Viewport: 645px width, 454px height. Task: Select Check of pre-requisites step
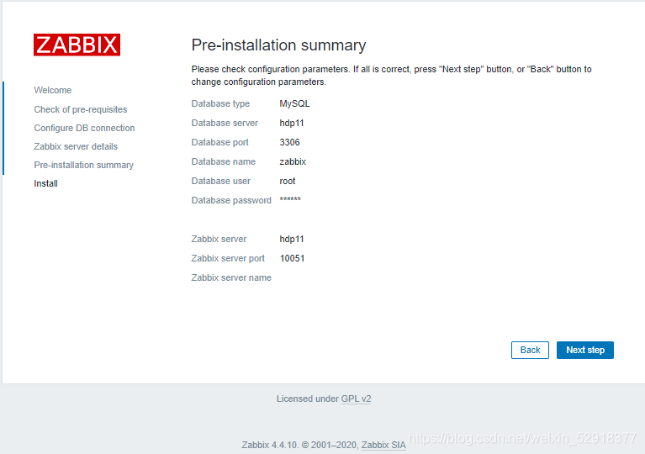point(81,109)
